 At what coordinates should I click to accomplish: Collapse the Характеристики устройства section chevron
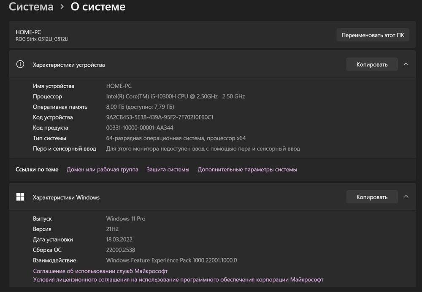coord(406,64)
